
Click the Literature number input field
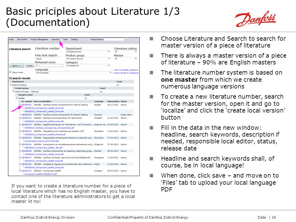(48, 51)
